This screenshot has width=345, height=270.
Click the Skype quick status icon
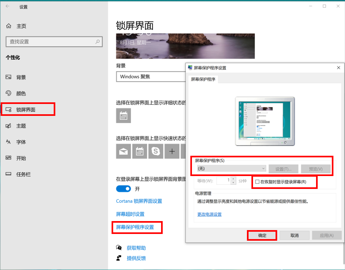click(156, 151)
